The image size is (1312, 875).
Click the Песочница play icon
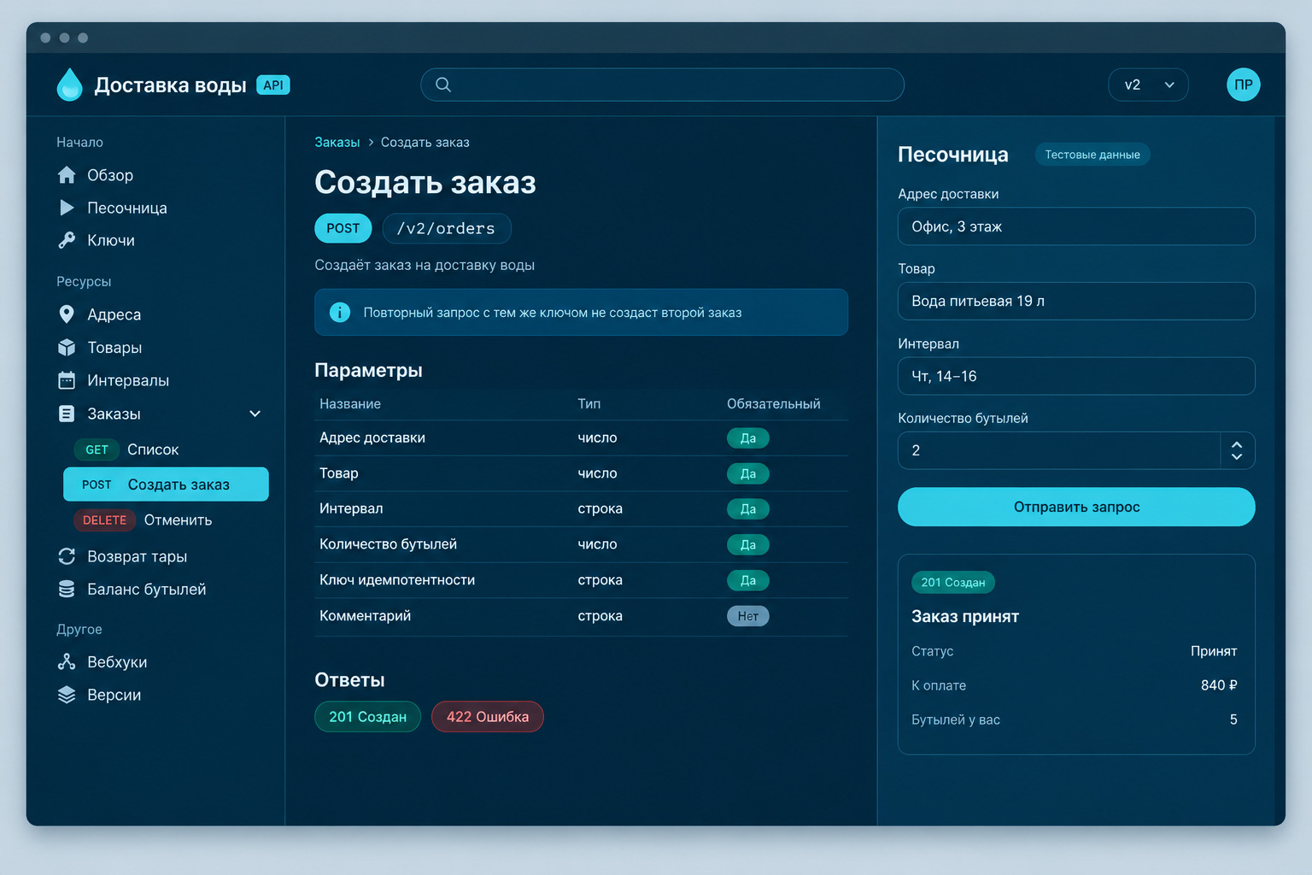[x=67, y=208]
